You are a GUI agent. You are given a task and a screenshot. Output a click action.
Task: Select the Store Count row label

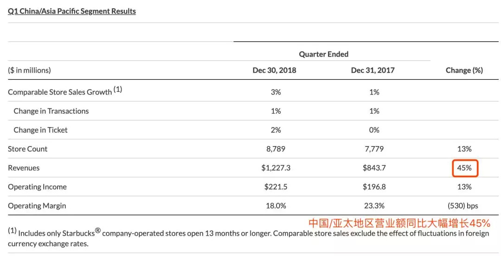tap(28, 149)
